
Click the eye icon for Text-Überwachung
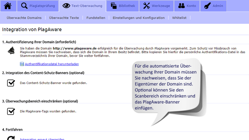[x=66, y=6]
